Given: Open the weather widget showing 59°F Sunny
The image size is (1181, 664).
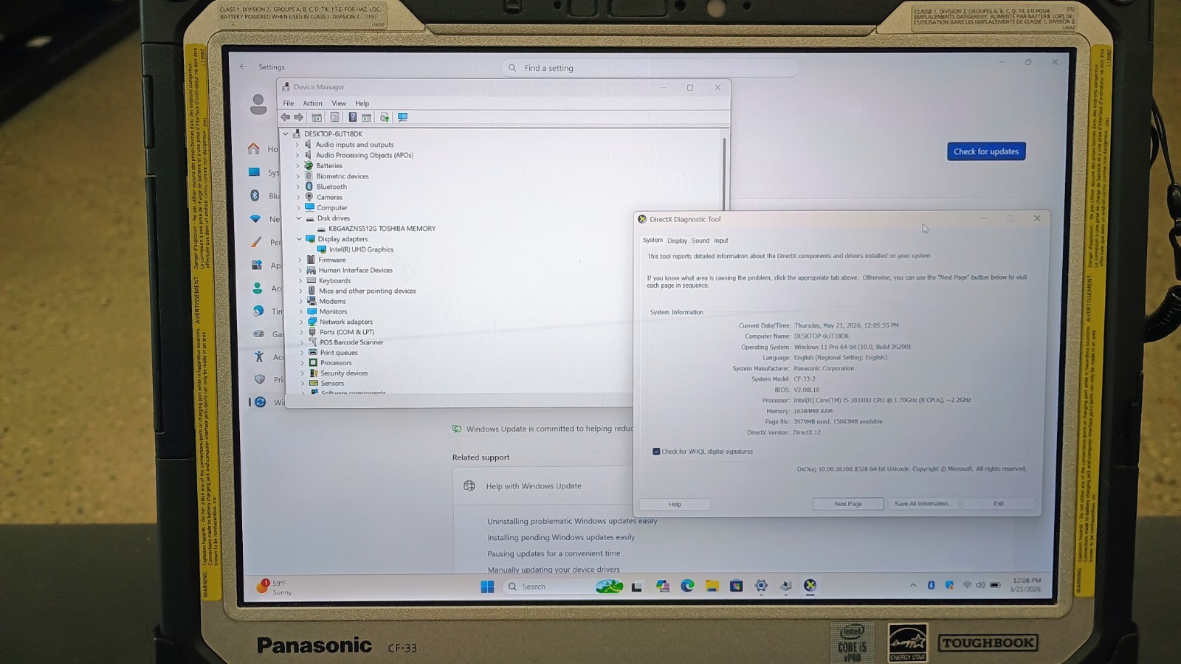Looking at the screenshot, I should pyautogui.click(x=275, y=587).
